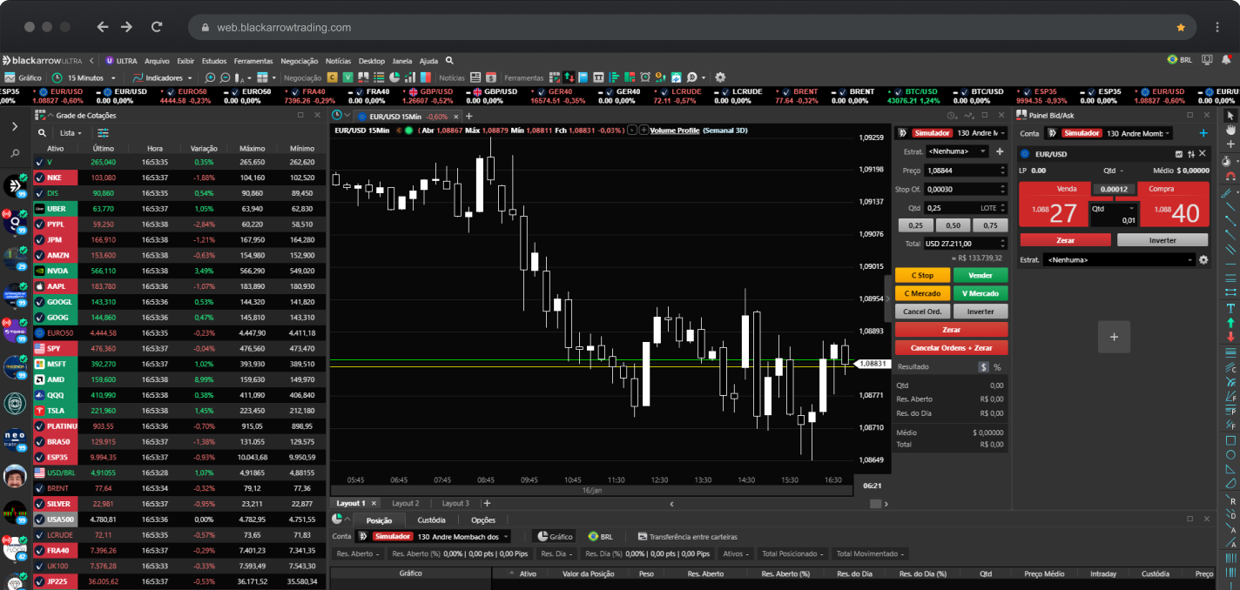The width and height of the screenshot is (1240, 590).
Task: Click the blue plus icon in Painel Bid/Ask
Action: [x=1203, y=133]
